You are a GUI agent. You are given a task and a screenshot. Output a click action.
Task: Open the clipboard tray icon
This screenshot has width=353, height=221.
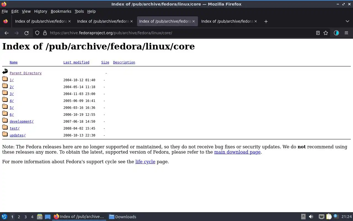[329, 217]
